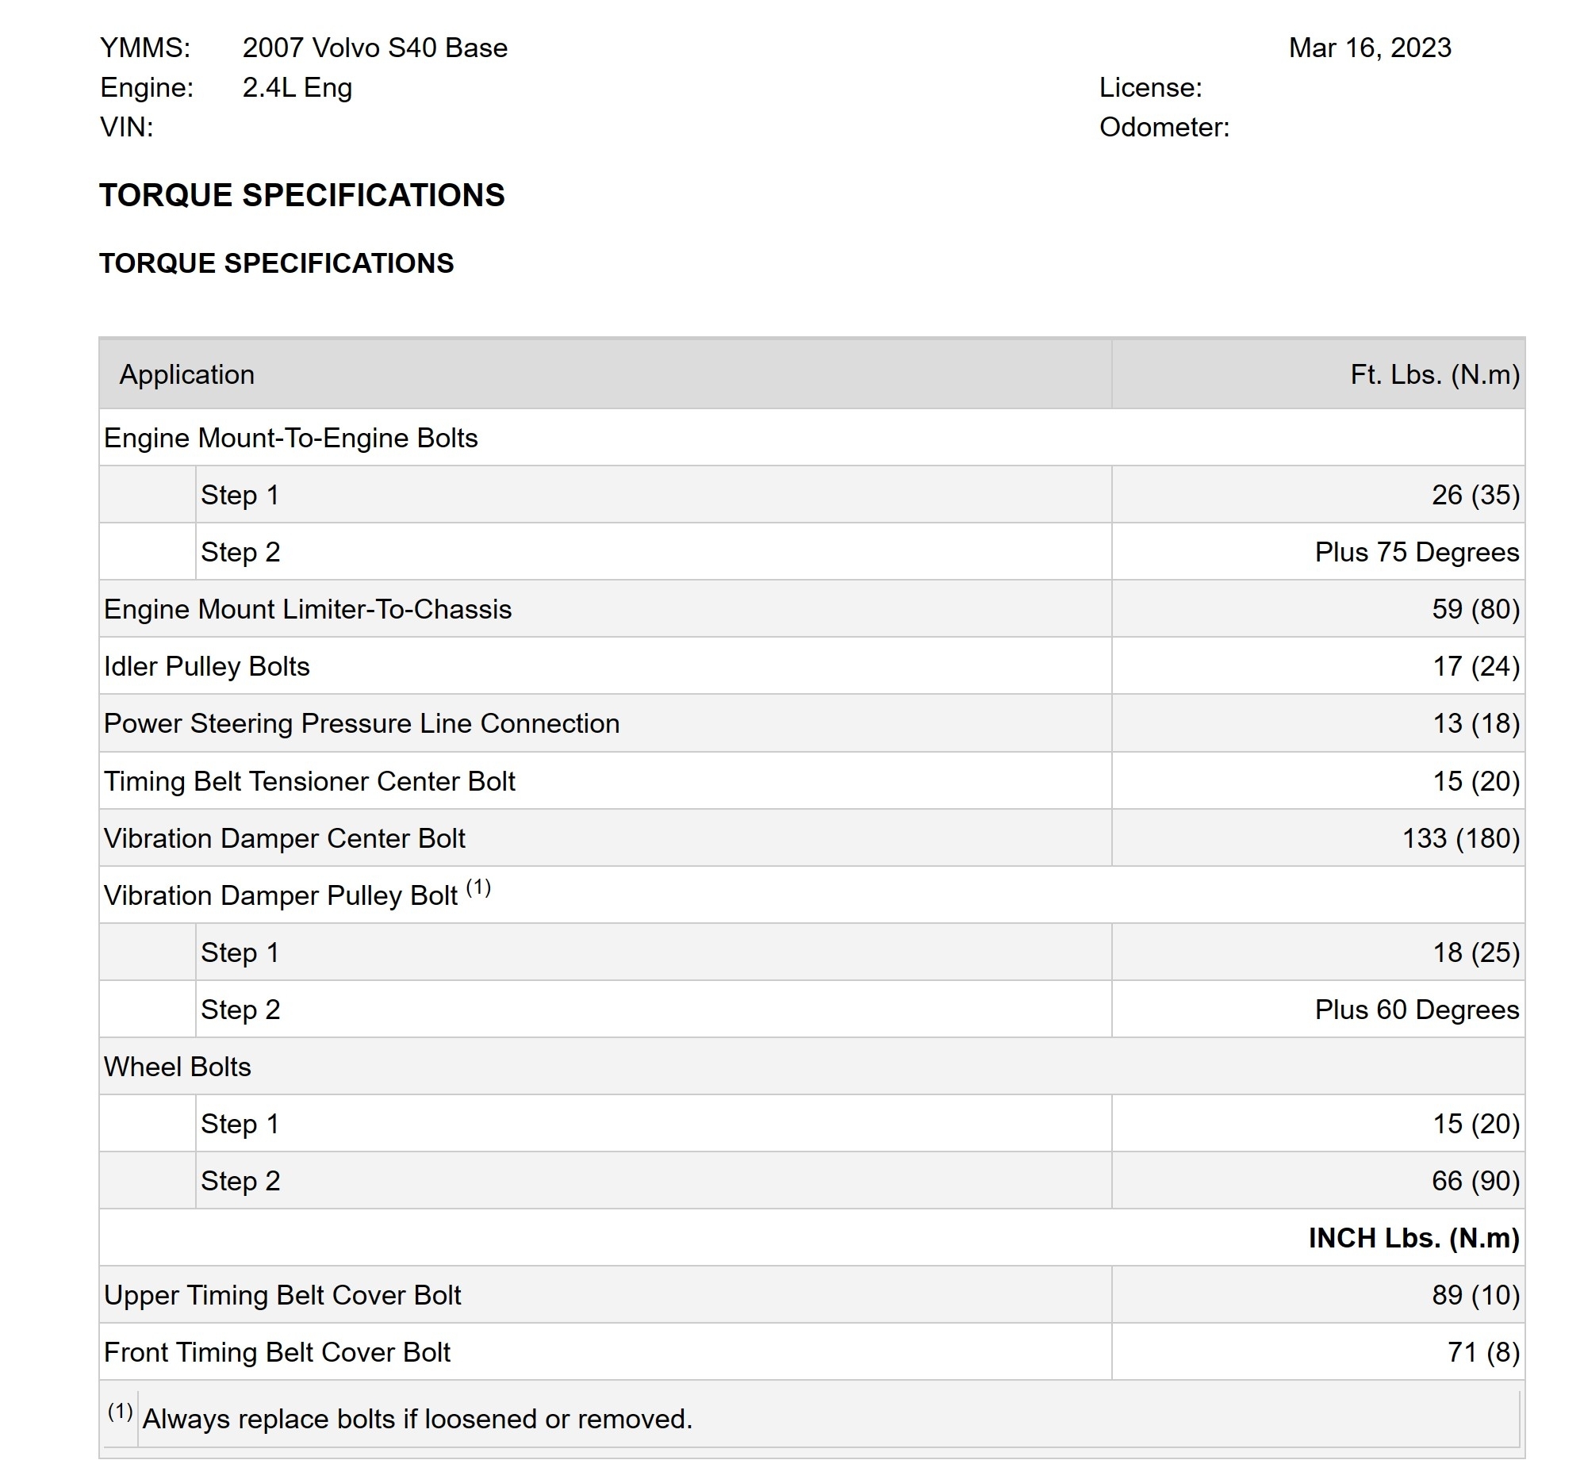Click the Front Timing Belt Cover Bolt row
Image resolution: width=1584 pixels, height=1483 pixels.
coord(277,1352)
